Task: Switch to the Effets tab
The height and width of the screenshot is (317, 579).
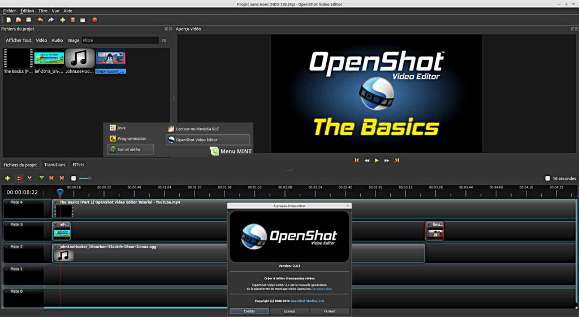Action: coord(78,165)
